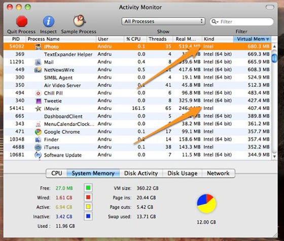This screenshot has height=241, width=284.
Task: Sort by the PID column header
Action: pyautogui.click(x=15, y=39)
